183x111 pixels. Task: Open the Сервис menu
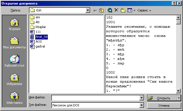[x=144, y=10]
